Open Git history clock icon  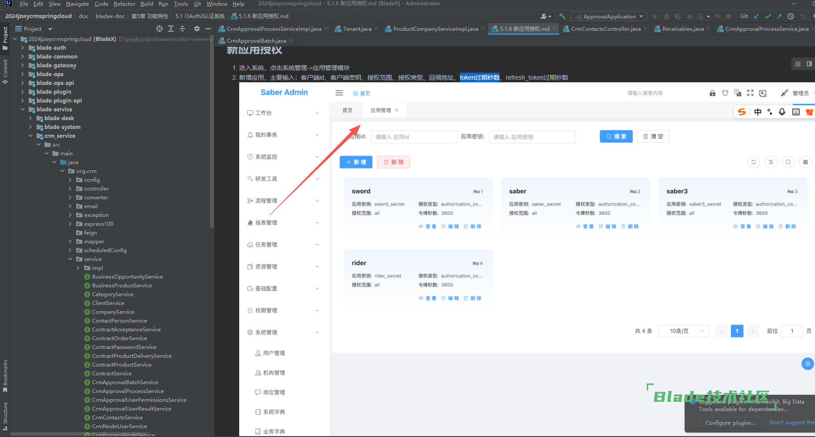coord(791,16)
